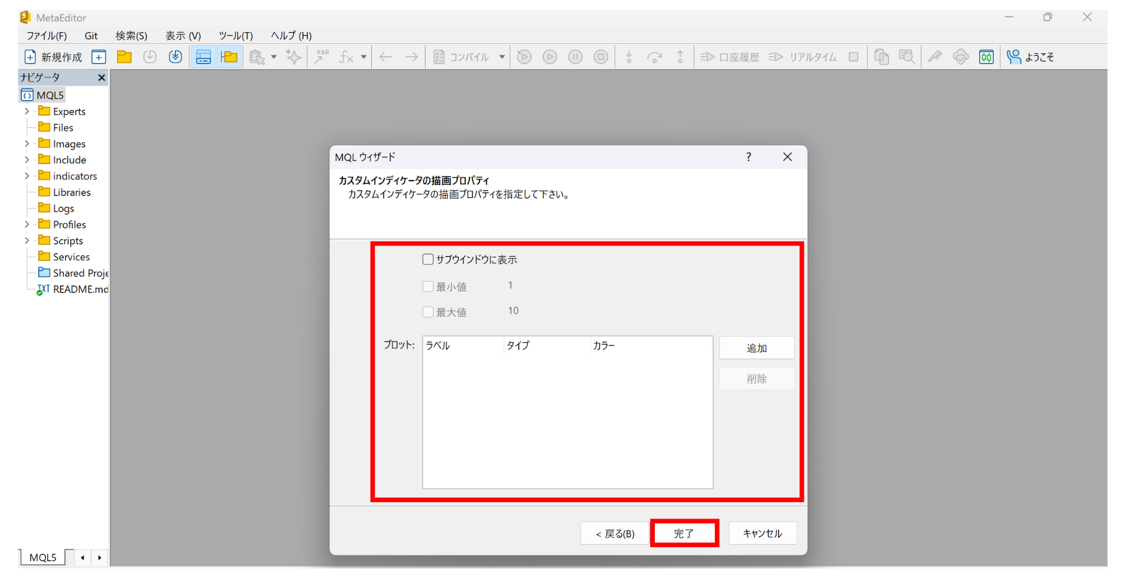Click the stop debugging icon
Image resolution: width=1124 pixels, height=583 pixels.
600,57
